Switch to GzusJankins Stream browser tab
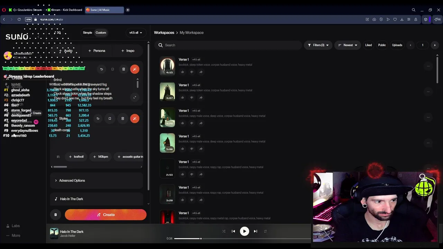The image size is (443, 249). tap(27, 10)
